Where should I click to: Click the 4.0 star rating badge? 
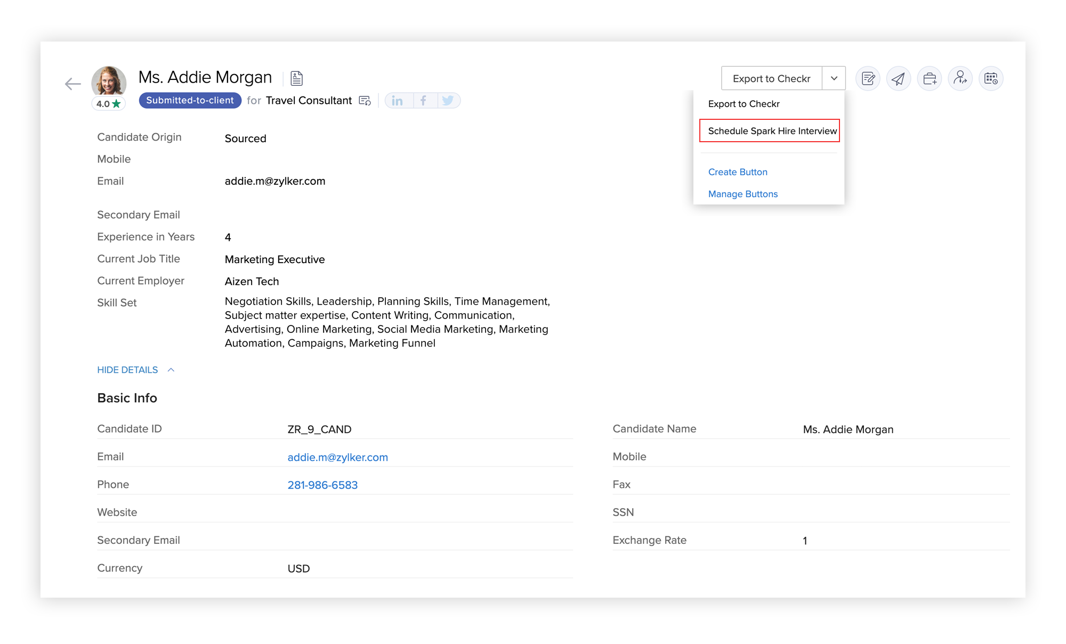[x=109, y=104]
